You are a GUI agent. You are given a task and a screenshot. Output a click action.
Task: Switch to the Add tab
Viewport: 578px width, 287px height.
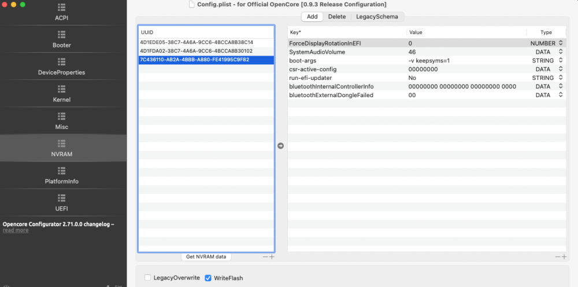tap(312, 17)
